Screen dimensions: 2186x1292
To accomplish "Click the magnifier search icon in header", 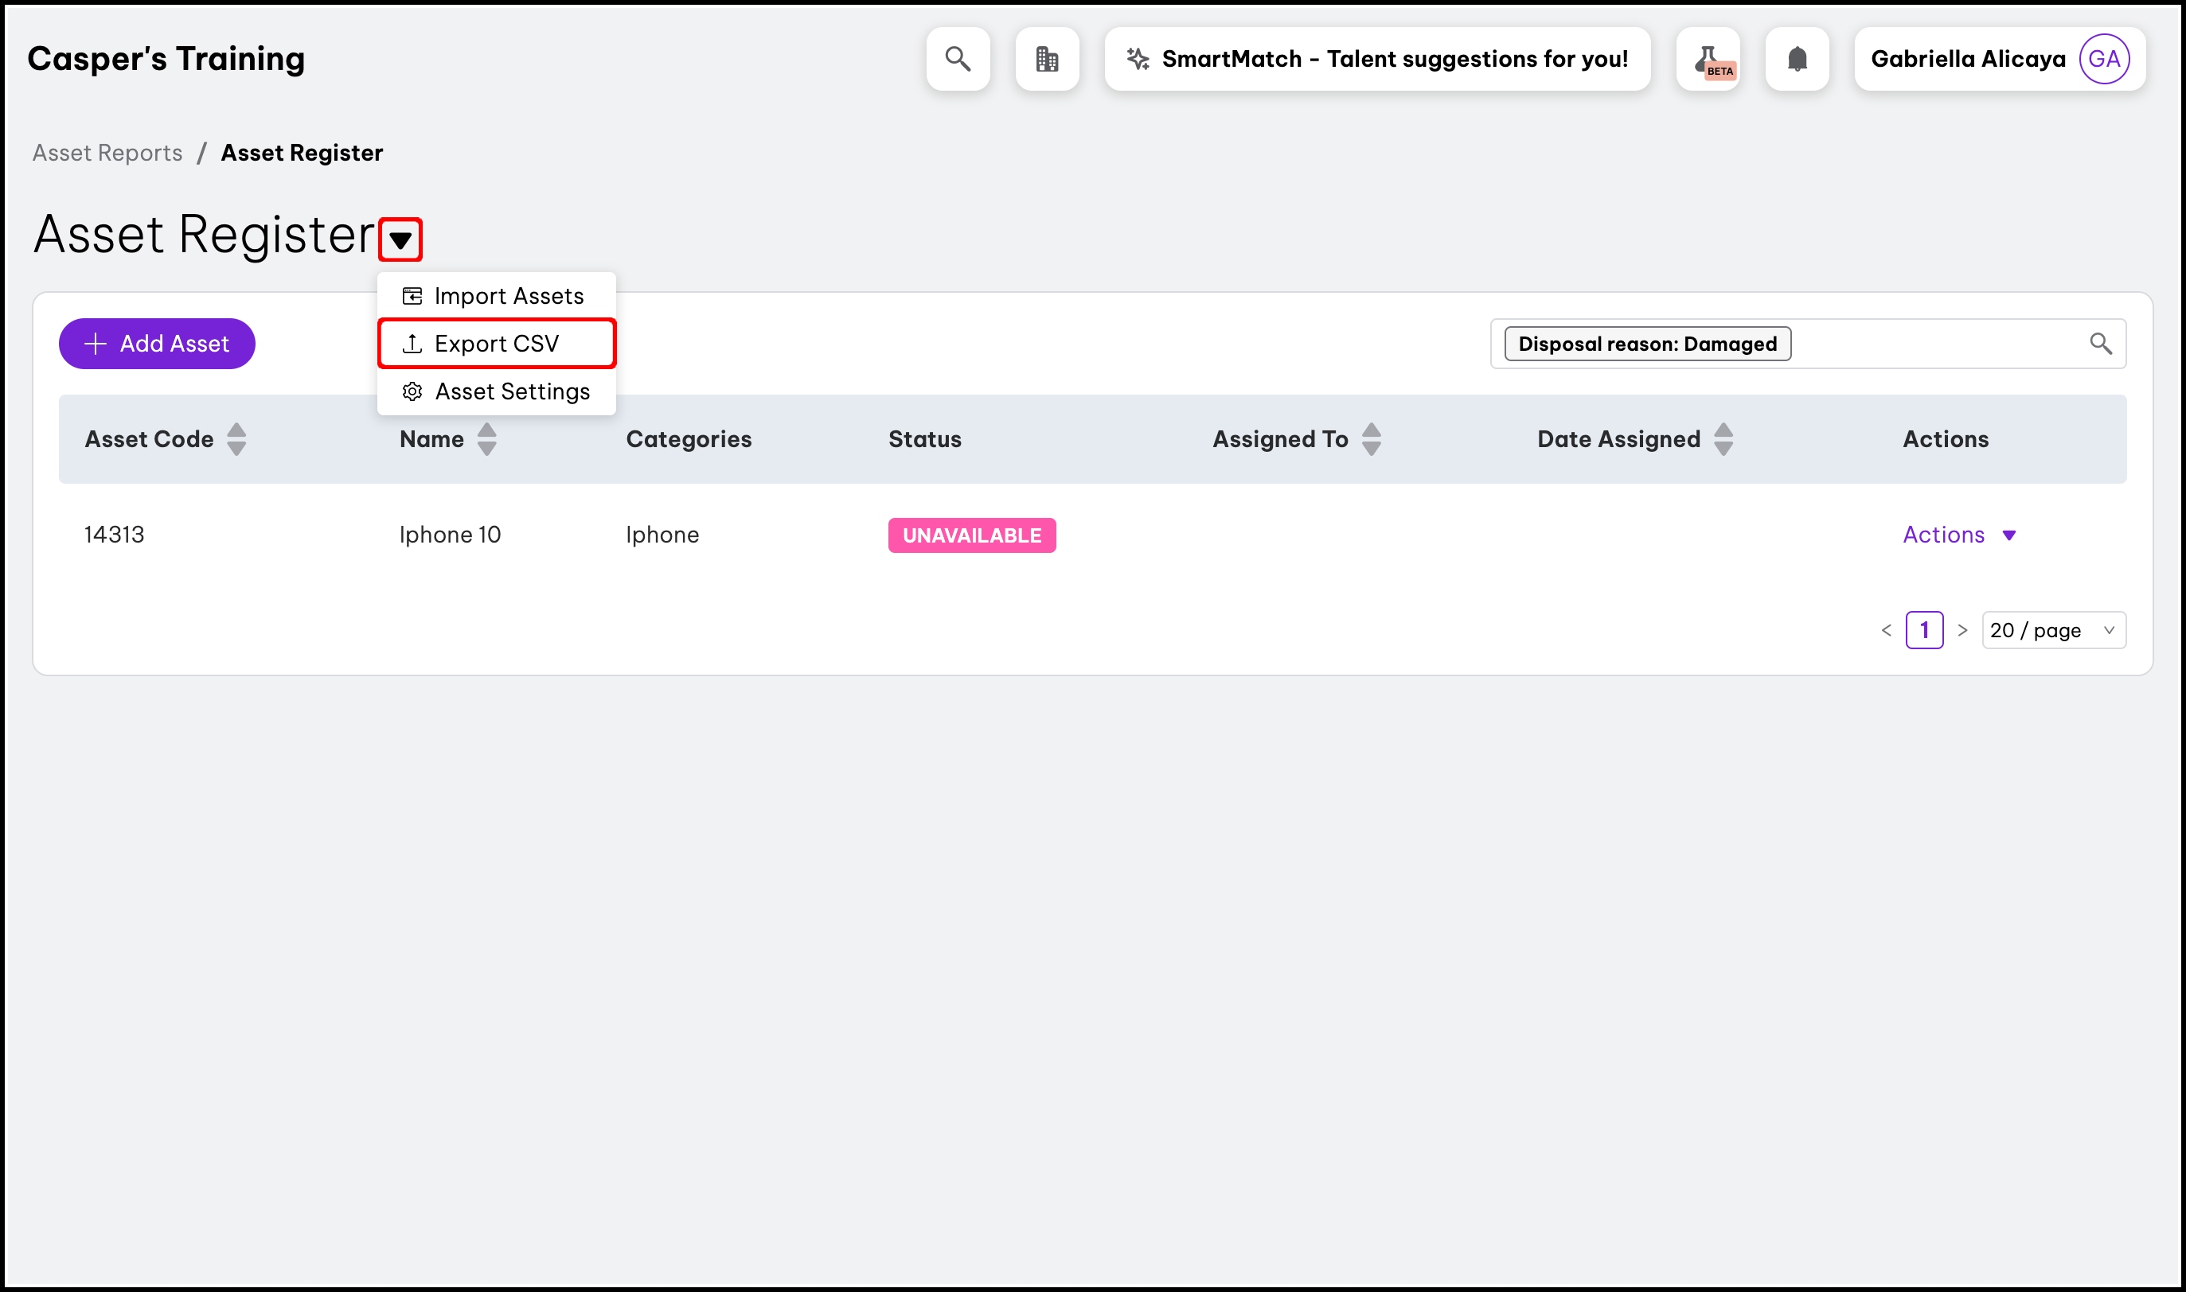I will pyautogui.click(x=958, y=59).
